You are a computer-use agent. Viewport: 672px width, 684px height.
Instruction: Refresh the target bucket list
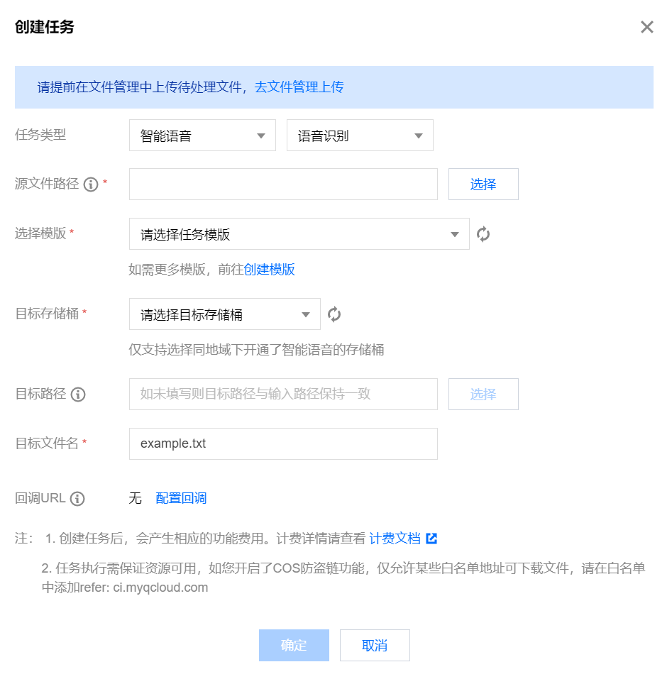tap(334, 314)
